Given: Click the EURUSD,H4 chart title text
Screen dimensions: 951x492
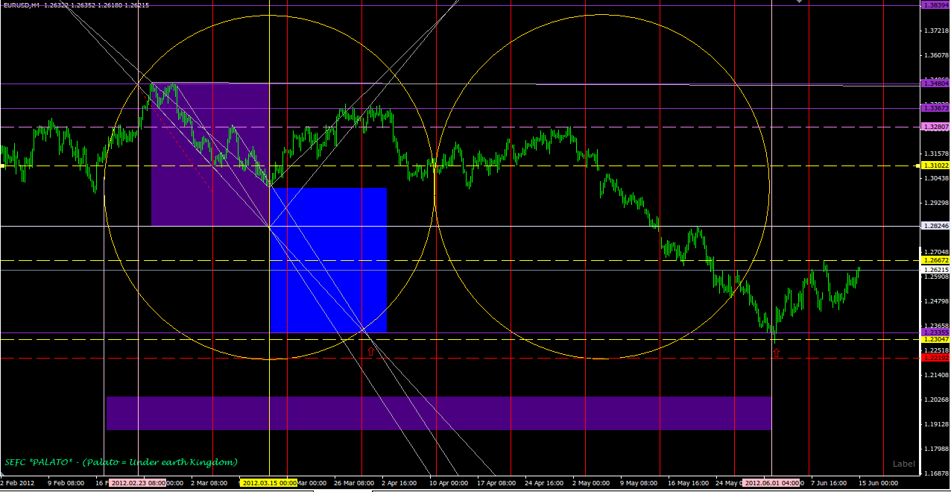Looking at the screenshot, I should pyautogui.click(x=21, y=5).
